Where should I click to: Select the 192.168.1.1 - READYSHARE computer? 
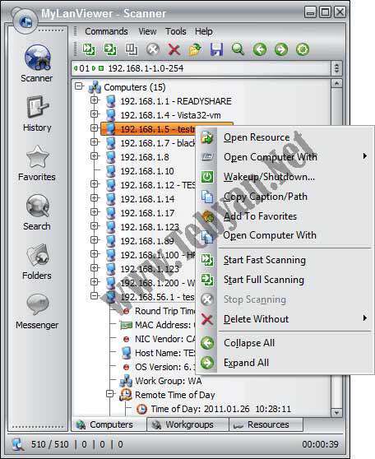[x=176, y=101]
